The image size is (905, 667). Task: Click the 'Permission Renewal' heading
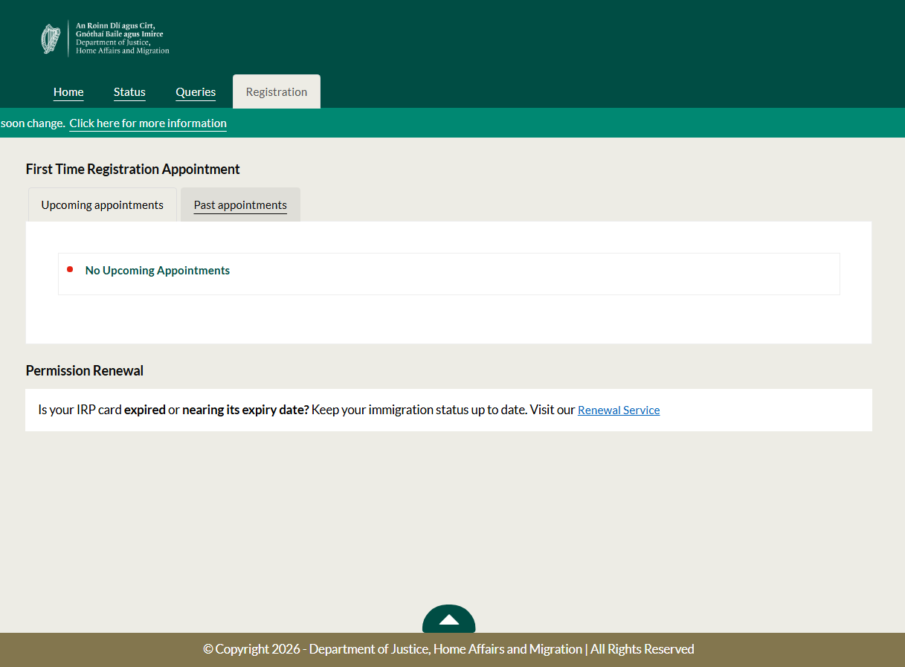85,370
